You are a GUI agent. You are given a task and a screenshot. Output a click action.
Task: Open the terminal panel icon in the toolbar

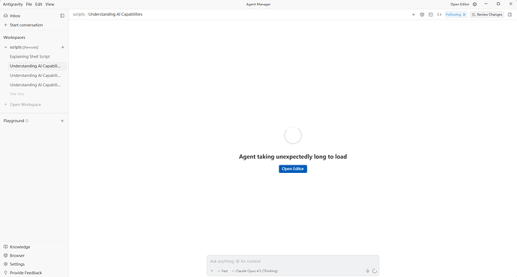tap(431, 14)
